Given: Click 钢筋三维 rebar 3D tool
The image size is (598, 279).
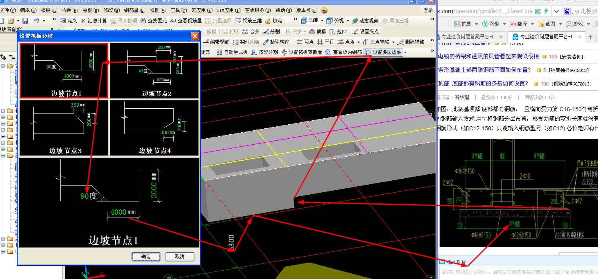Looking at the screenshot, I should point(248,20).
